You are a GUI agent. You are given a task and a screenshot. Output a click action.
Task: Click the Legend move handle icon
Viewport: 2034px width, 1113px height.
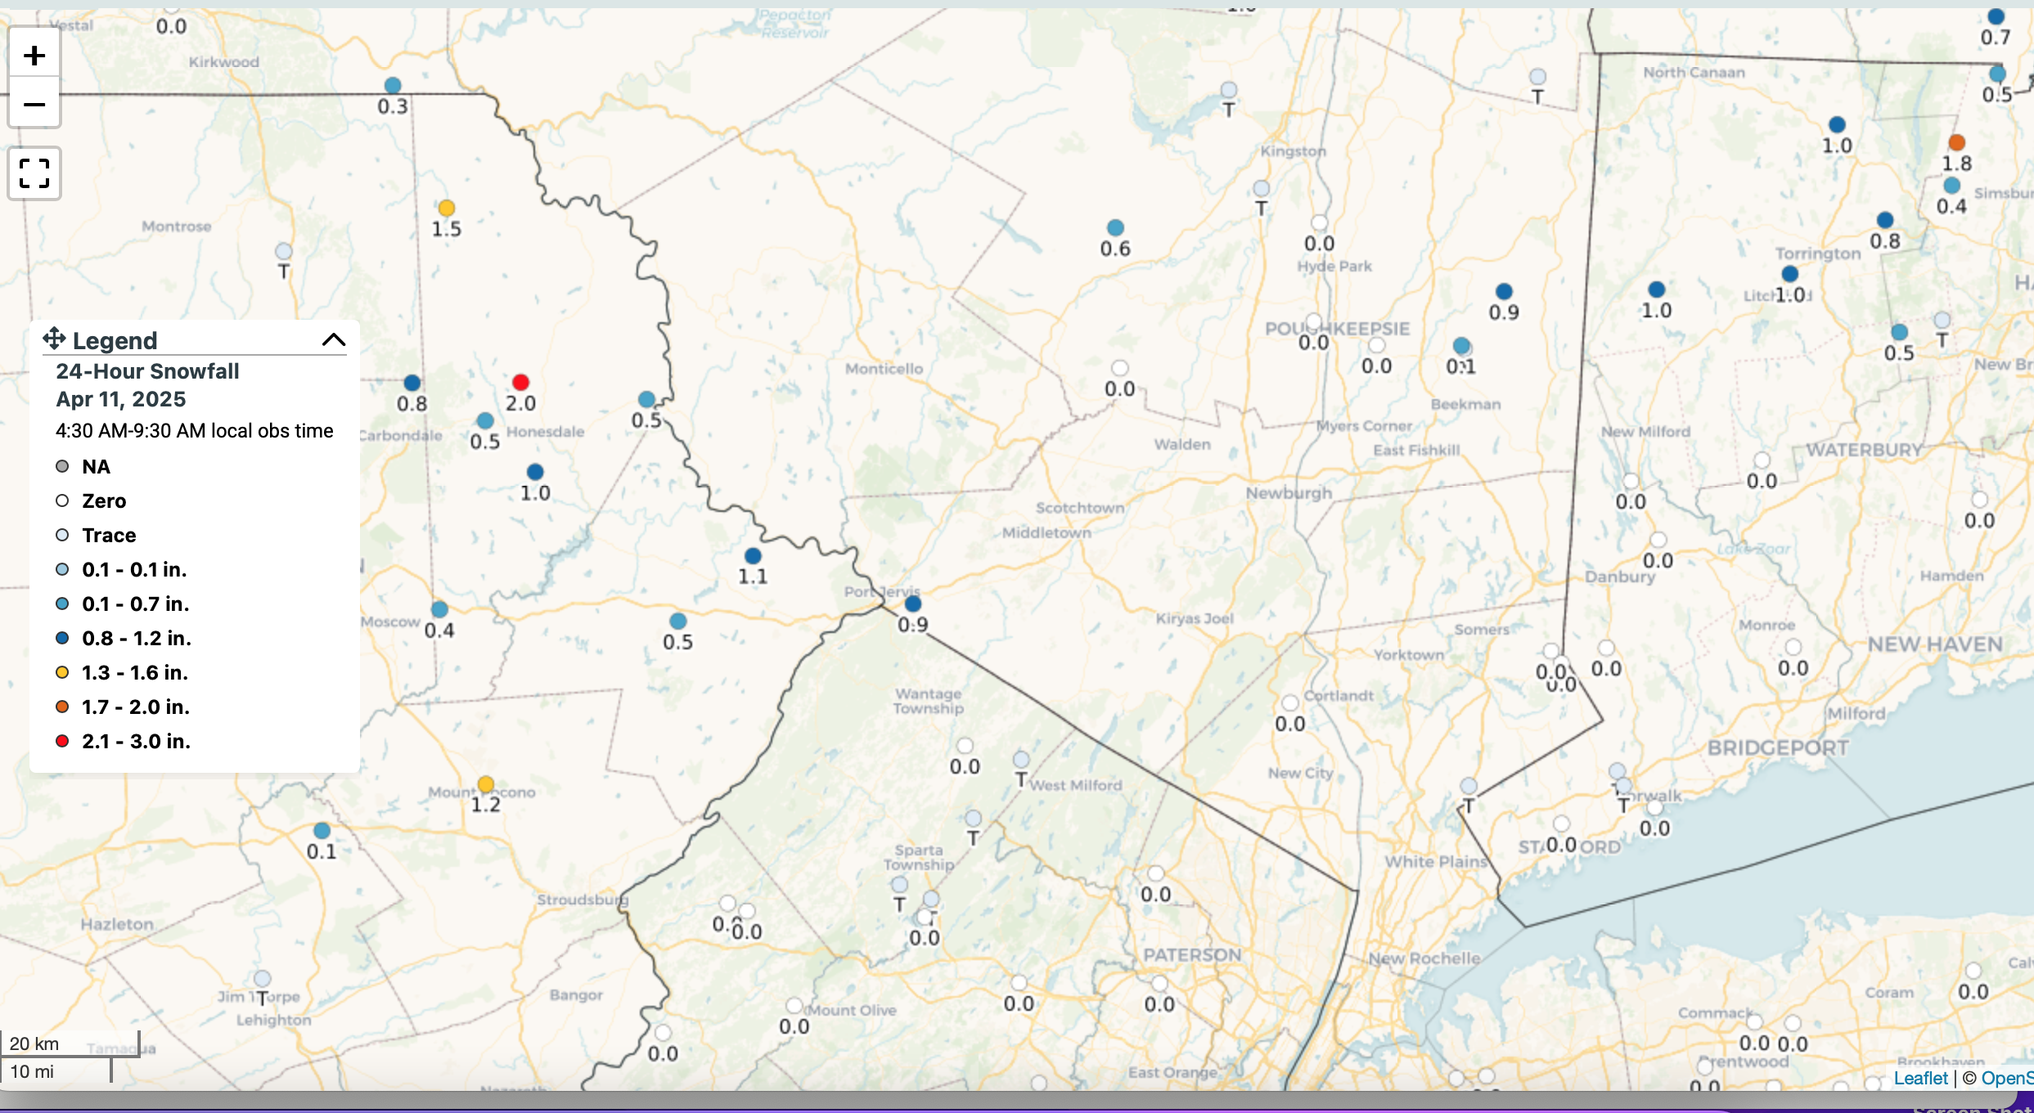point(54,339)
